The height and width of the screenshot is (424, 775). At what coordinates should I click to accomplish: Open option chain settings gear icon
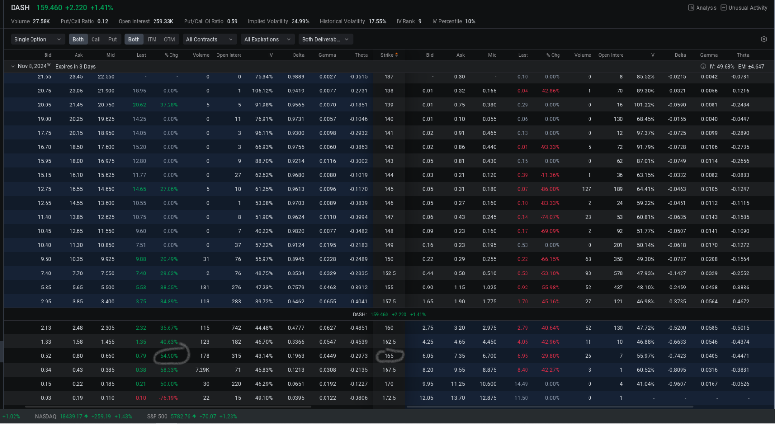click(764, 39)
